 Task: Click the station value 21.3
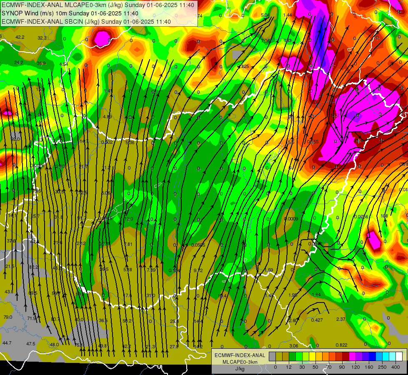coord(150,347)
